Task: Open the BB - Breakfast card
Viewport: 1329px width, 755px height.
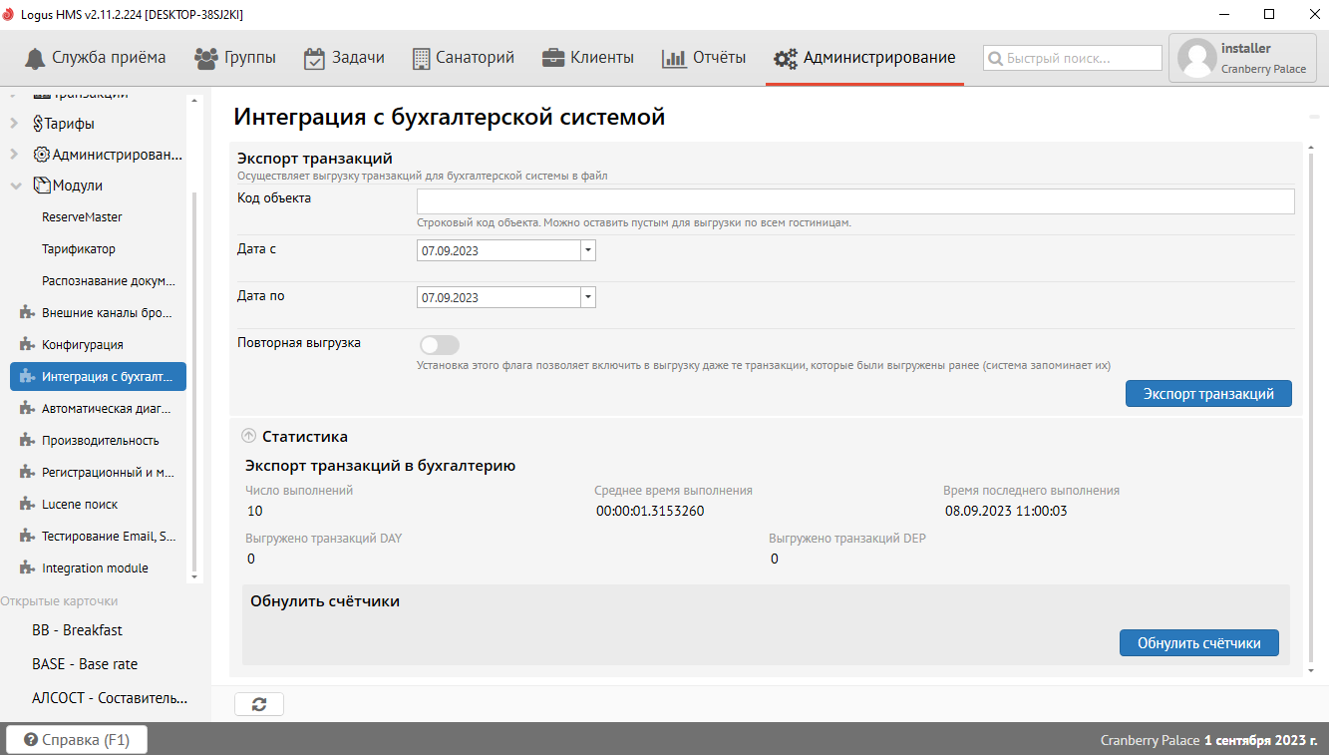Action: click(x=78, y=630)
